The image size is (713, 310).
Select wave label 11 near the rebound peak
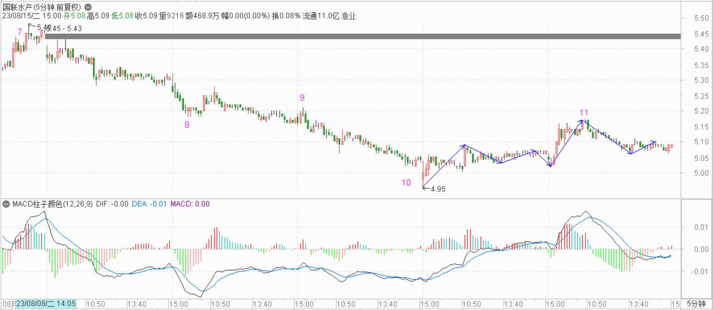(584, 112)
